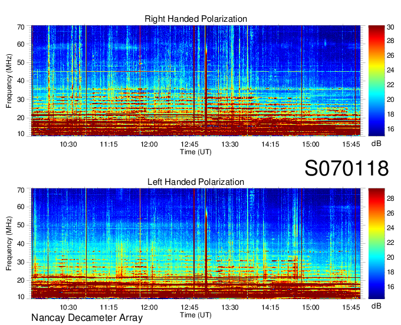The image size is (401, 325).
Task: Click the '20' frequency tick on bottom plot
Action: (x=21, y=280)
